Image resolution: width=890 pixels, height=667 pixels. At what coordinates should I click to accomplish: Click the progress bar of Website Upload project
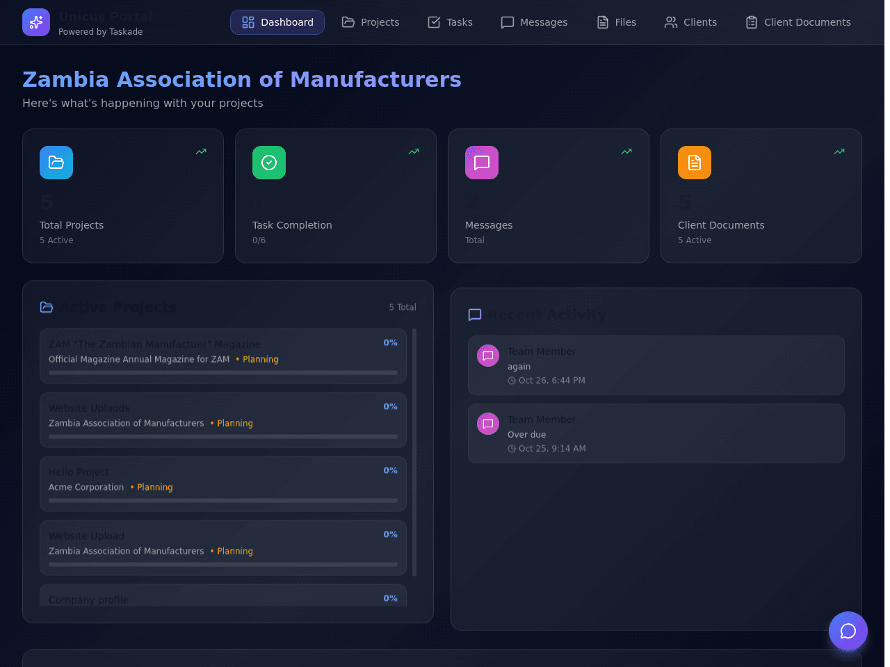[223, 564]
